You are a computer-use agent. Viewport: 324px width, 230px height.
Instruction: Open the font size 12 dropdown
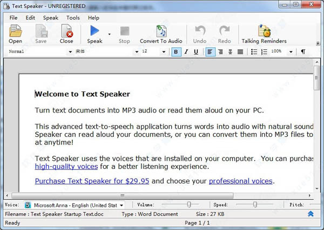[x=164, y=52]
